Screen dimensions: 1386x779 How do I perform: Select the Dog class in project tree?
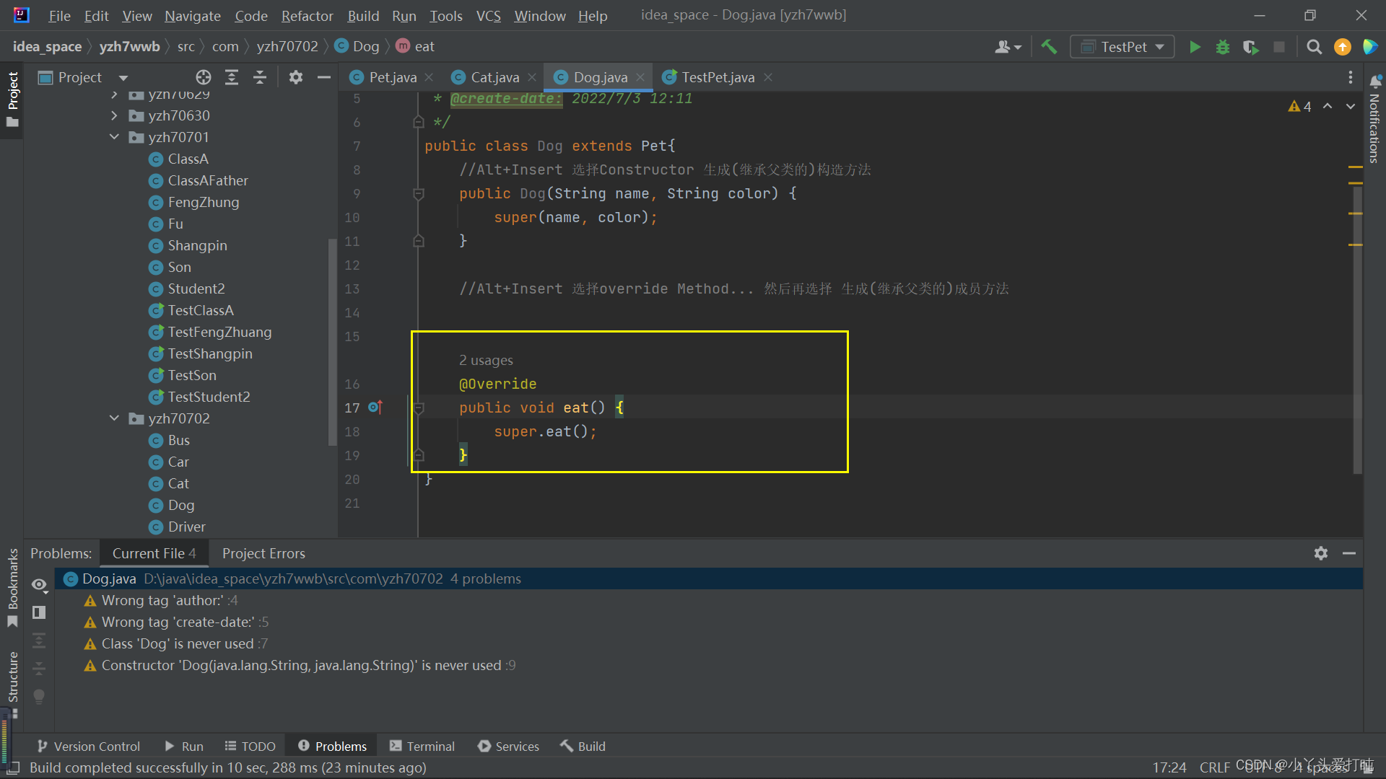point(181,505)
